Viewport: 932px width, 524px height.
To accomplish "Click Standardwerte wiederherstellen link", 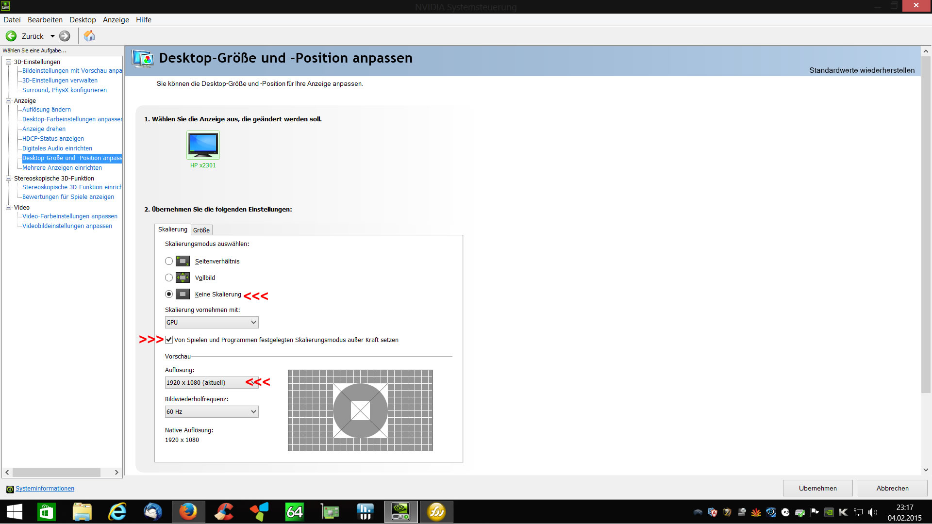I will [862, 70].
